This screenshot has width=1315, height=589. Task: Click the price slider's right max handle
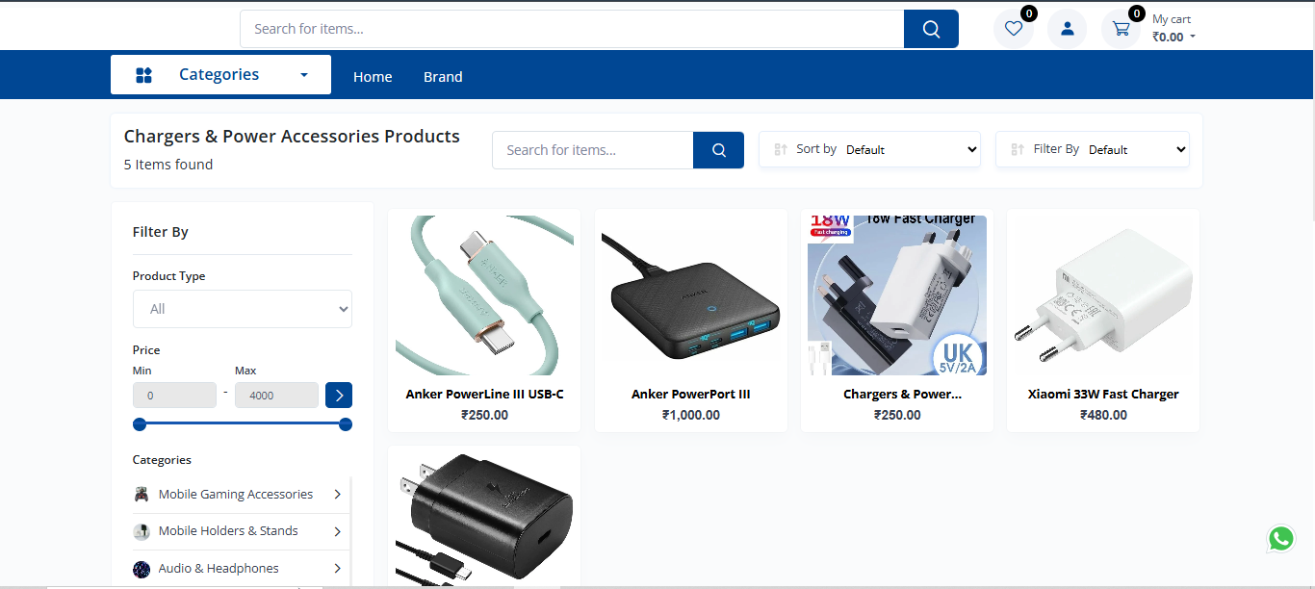[346, 424]
